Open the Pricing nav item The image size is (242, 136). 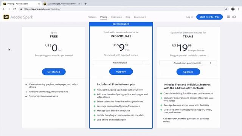coord(104,17)
